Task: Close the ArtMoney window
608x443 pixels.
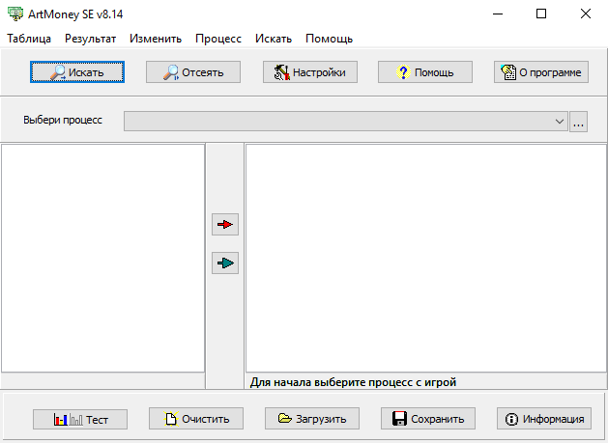Action: (x=586, y=14)
